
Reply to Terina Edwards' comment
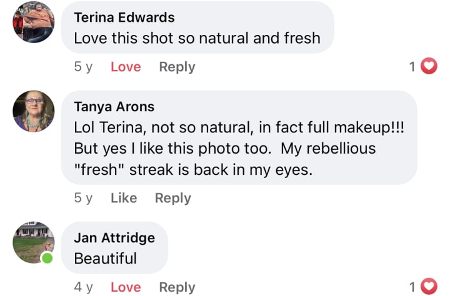[x=177, y=67]
